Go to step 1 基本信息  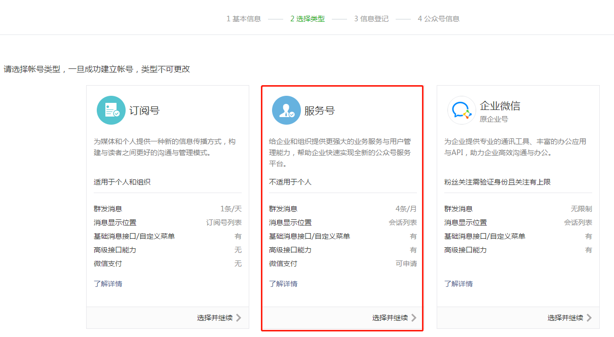pos(244,19)
